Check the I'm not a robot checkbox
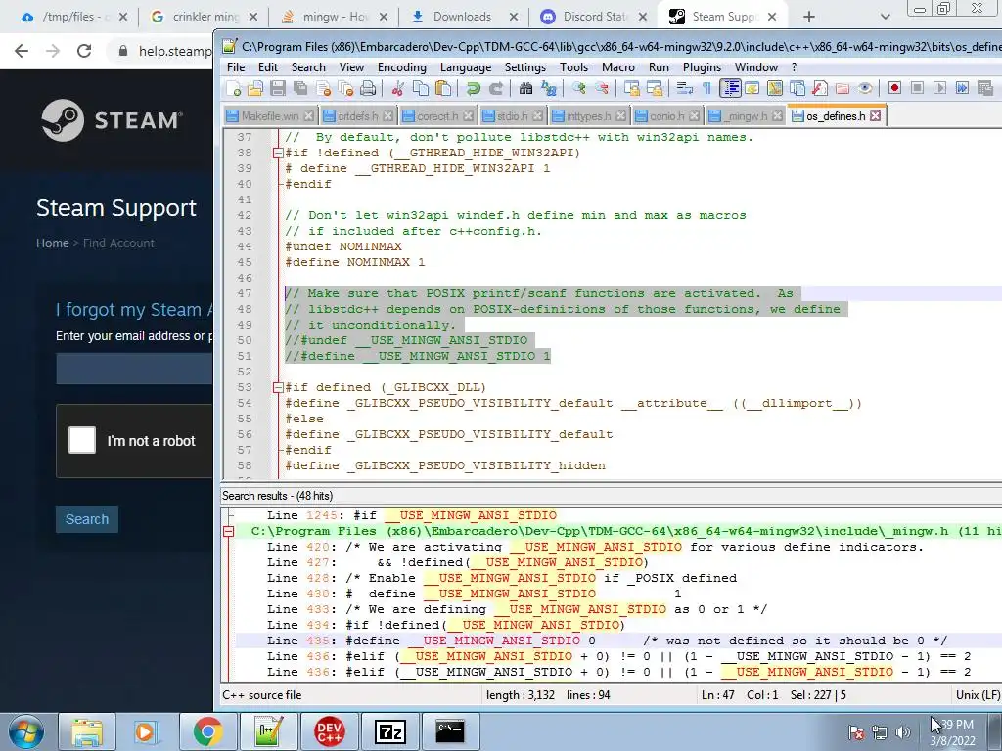This screenshot has width=1002, height=751. point(82,440)
